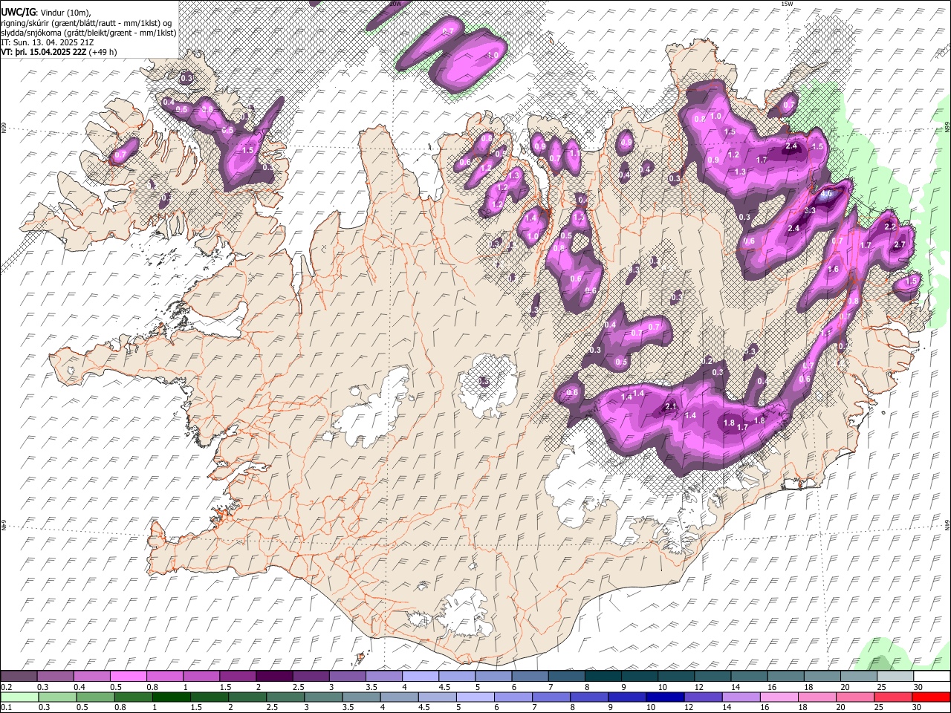951x713 pixels.
Task: Pick the dark green 1 swatch, lower legend row
Action: click(171, 697)
